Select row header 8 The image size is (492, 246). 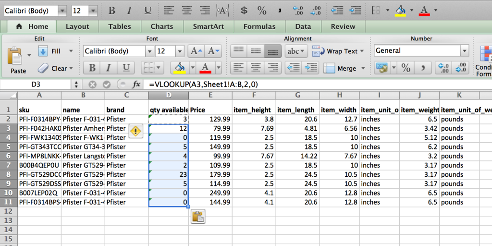click(9, 174)
